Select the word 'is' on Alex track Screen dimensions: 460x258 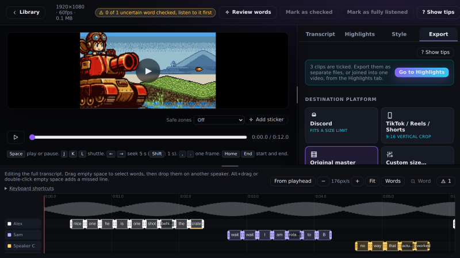coord(122,224)
